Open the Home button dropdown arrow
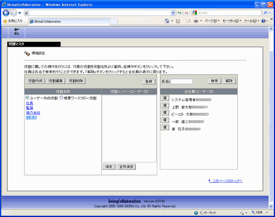This screenshot has width=275, height=217. [172, 21]
